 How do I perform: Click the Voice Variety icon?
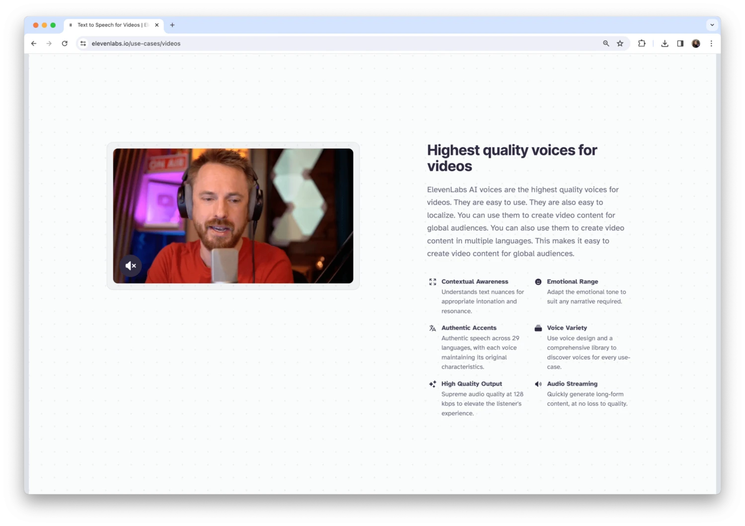pyautogui.click(x=538, y=328)
